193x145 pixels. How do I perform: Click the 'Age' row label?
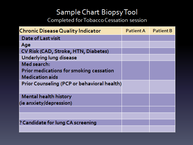click(x=26, y=45)
